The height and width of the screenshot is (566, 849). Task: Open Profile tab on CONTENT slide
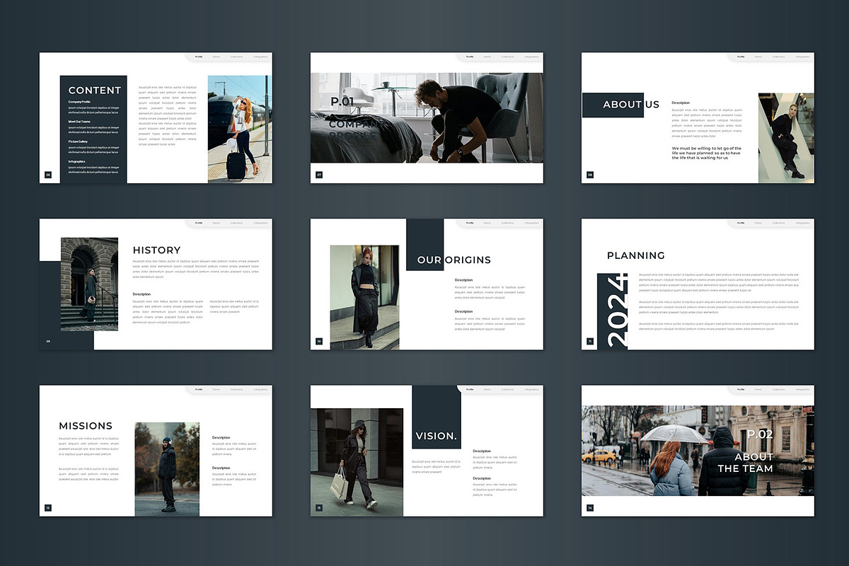point(199,57)
